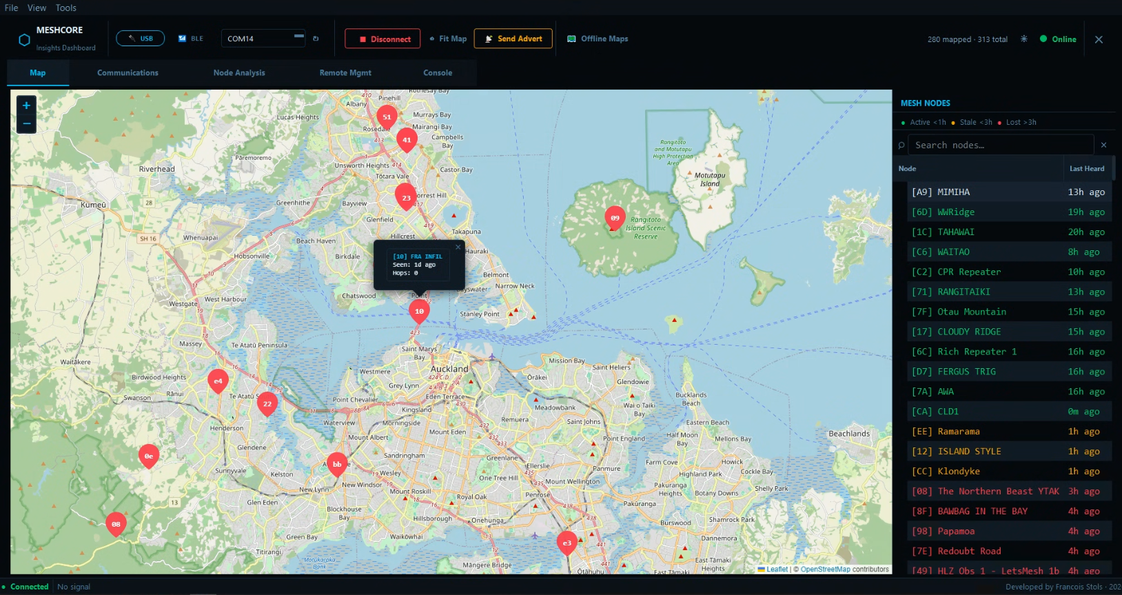Switch to the Node Analysis tab
Image resolution: width=1122 pixels, height=595 pixels.
[239, 72]
